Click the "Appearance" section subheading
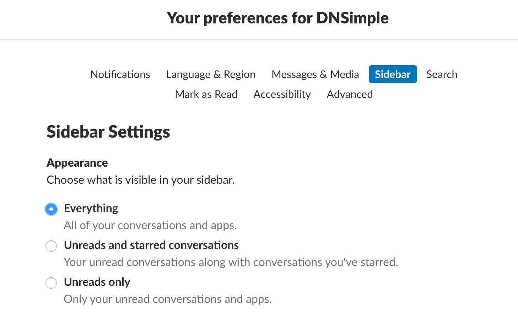 point(77,163)
